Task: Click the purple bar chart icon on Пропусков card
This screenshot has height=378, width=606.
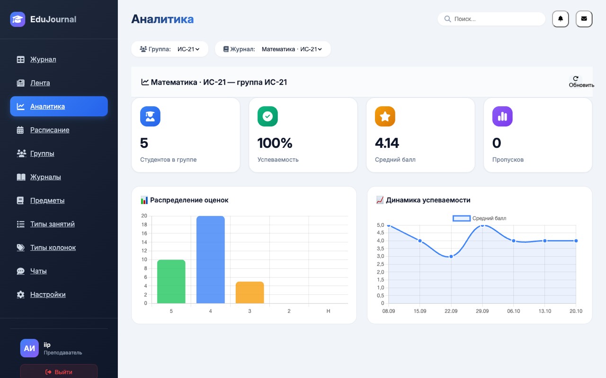Action: (x=502, y=116)
